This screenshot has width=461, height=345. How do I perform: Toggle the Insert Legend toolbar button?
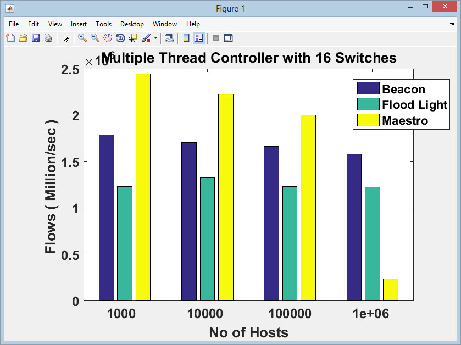pos(199,38)
